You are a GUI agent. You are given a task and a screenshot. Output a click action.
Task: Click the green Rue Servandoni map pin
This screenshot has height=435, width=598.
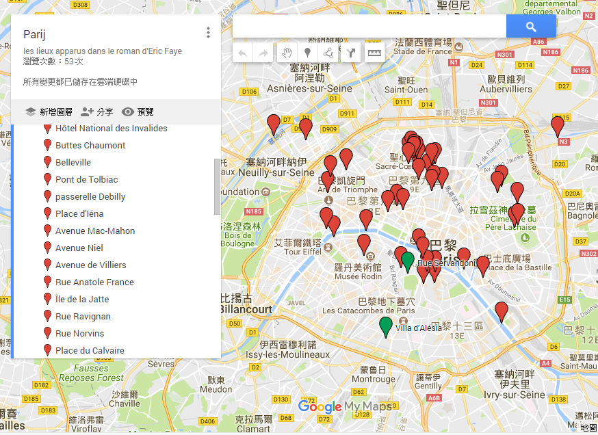(x=408, y=260)
